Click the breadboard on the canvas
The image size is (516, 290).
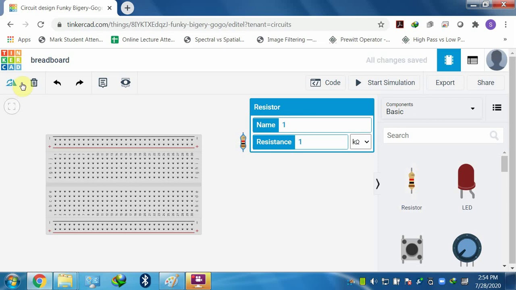[x=123, y=184]
